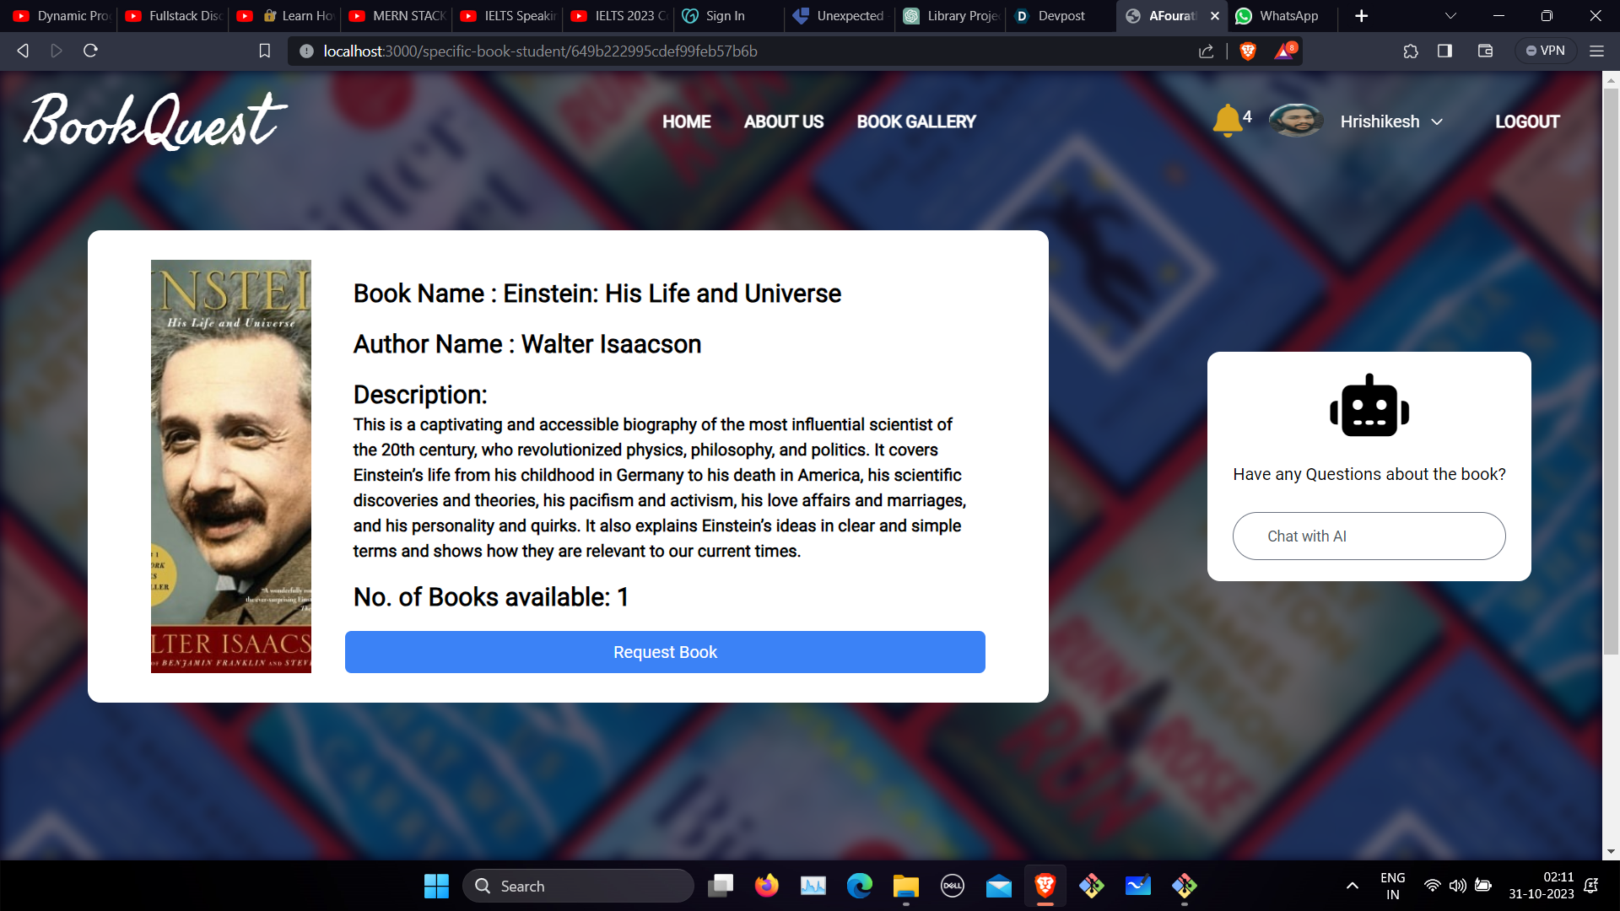The height and width of the screenshot is (911, 1620).
Task: Open browser extensions puzzle icon
Action: (1411, 51)
